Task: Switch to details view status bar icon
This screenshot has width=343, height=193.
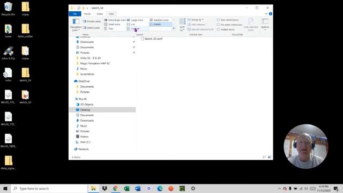Action: [264, 157]
